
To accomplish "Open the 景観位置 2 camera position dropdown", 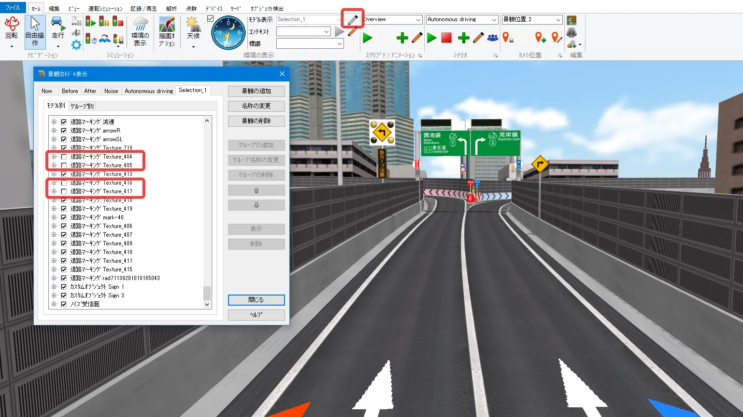I will coord(558,20).
